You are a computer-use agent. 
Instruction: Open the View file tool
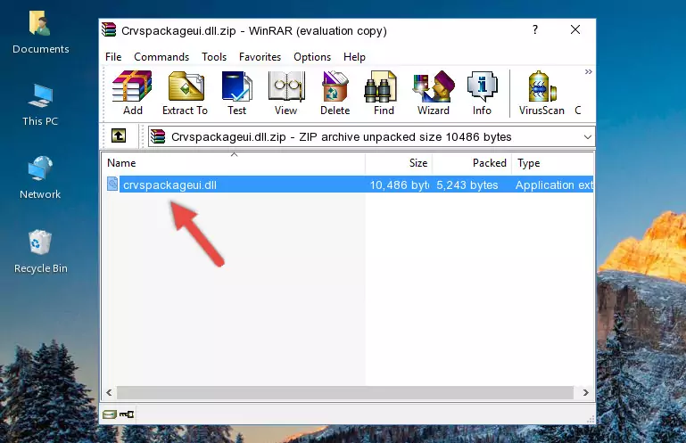pyautogui.click(x=286, y=93)
